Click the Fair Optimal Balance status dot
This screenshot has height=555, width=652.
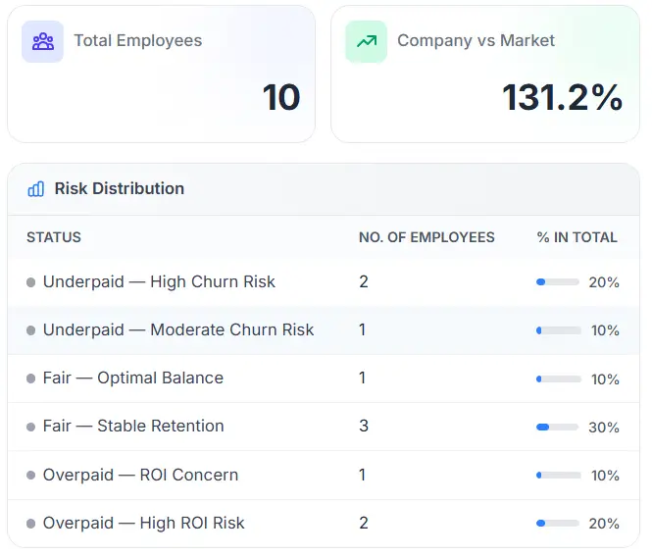click(31, 378)
